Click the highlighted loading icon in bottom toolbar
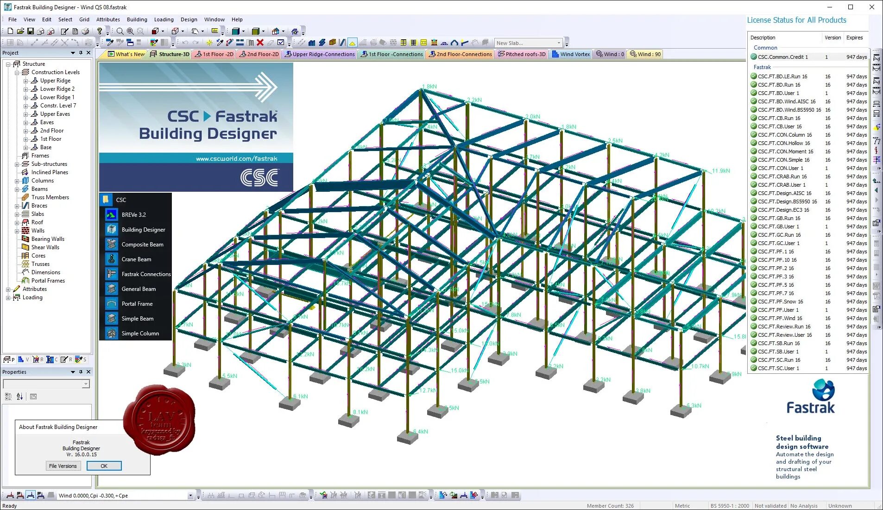The height and width of the screenshot is (510, 883). click(31, 495)
